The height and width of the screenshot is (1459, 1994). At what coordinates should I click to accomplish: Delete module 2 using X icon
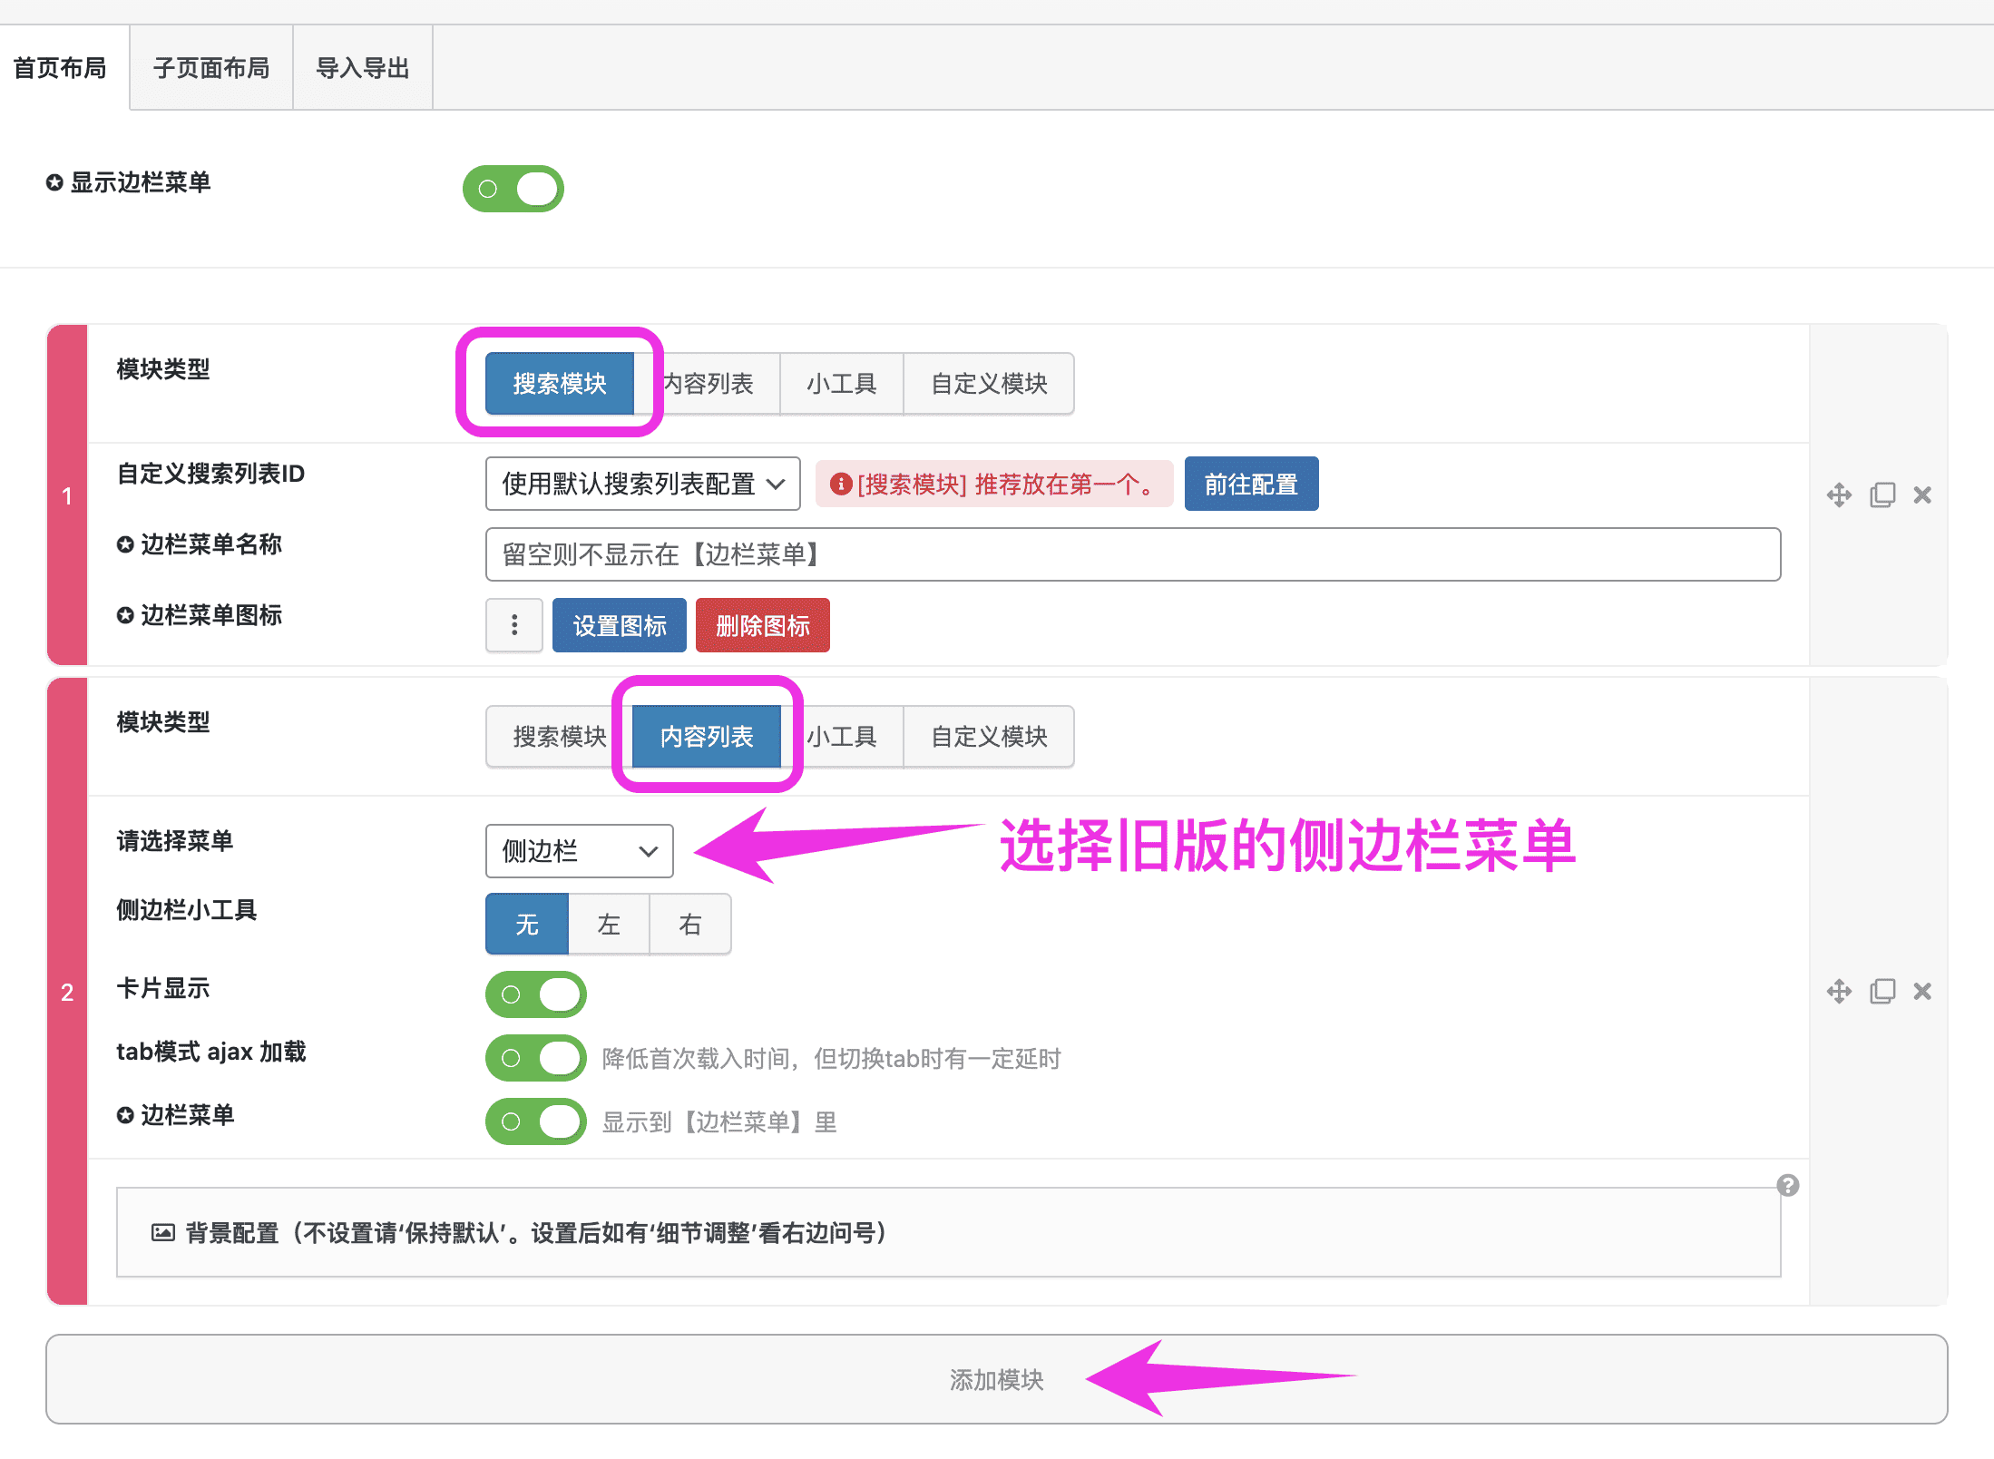click(x=1922, y=991)
